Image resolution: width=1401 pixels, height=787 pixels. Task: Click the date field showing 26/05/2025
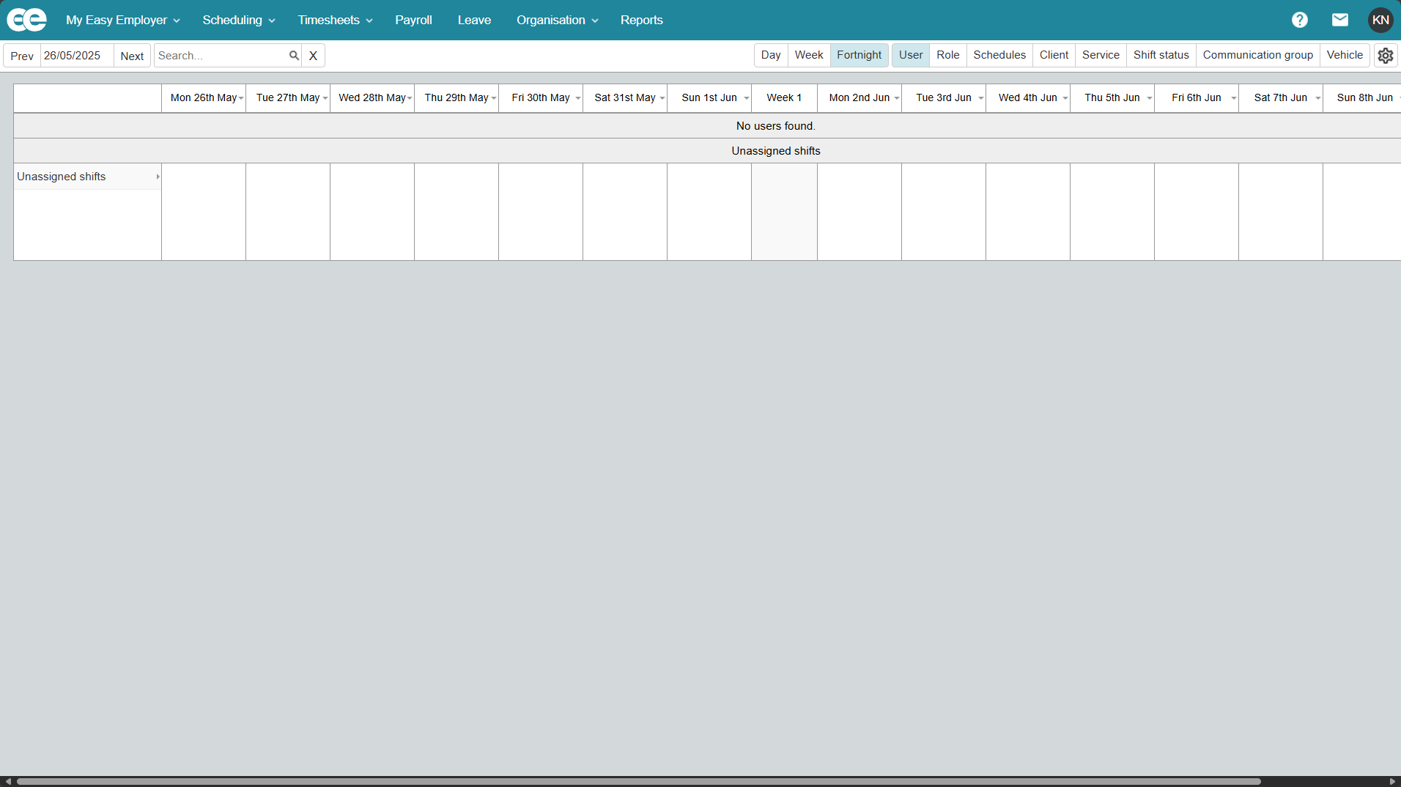click(x=75, y=55)
